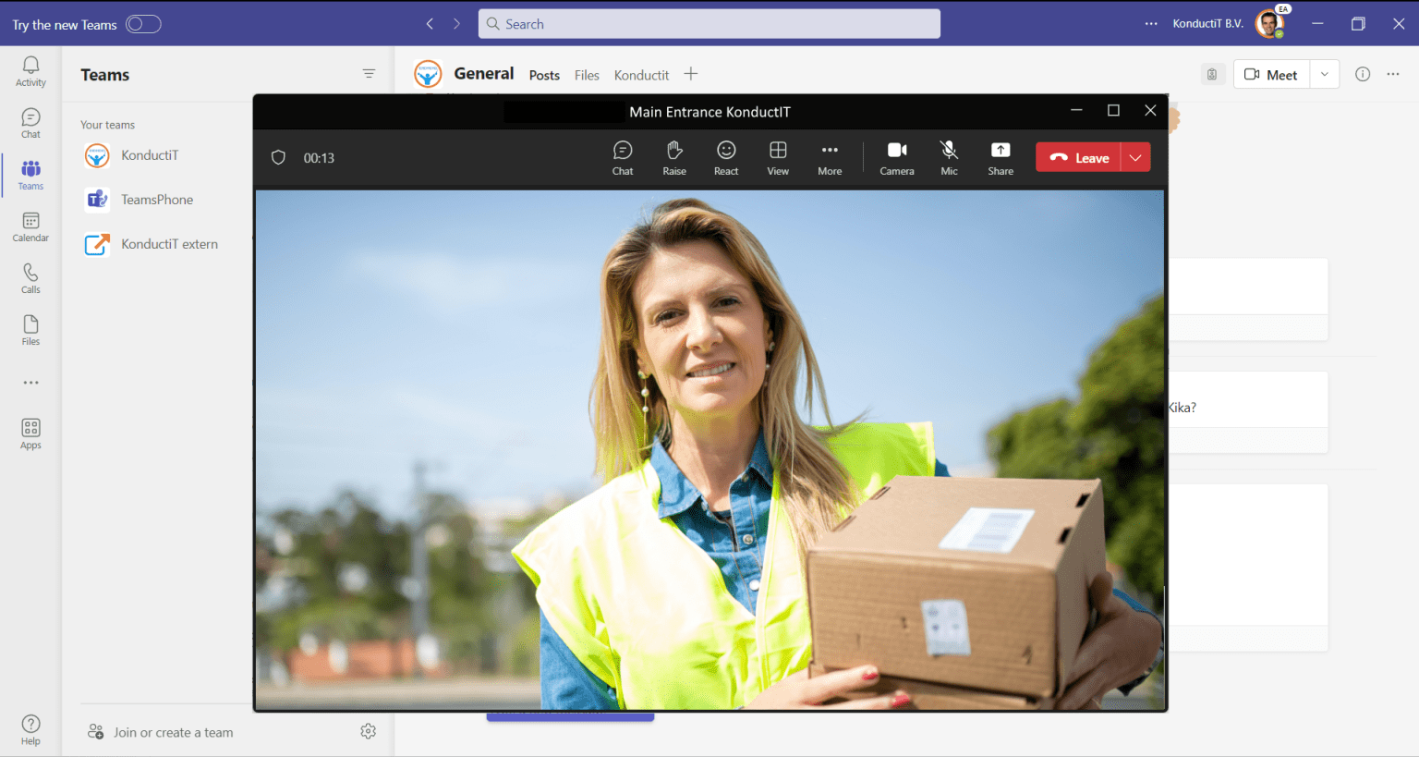Raise hand in the meeting
The height and width of the screenshot is (757, 1419).
674,157
